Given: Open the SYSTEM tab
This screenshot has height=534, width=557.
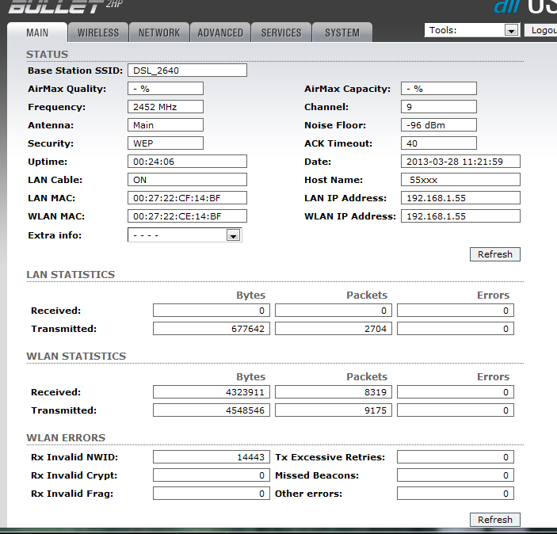Looking at the screenshot, I should pos(342,32).
